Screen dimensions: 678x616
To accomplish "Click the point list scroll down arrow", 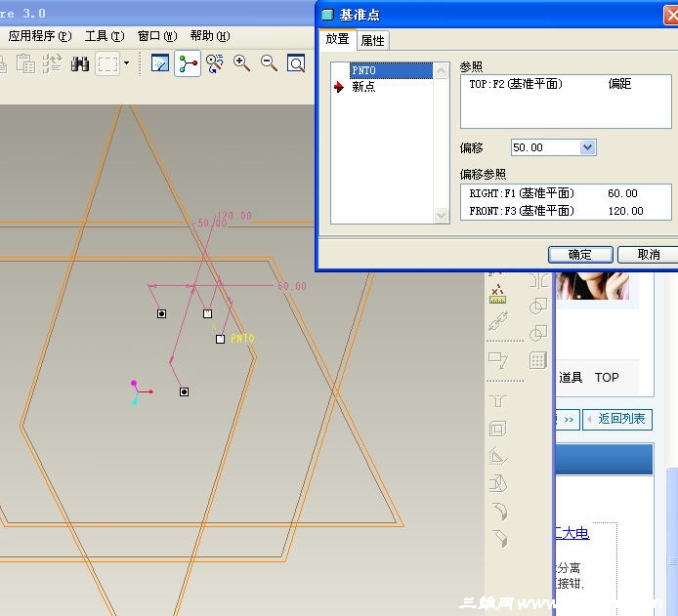I will coord(441,214).
